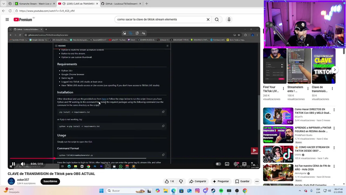Toggle the autoplay switch in player

click(x=218, y=164)
